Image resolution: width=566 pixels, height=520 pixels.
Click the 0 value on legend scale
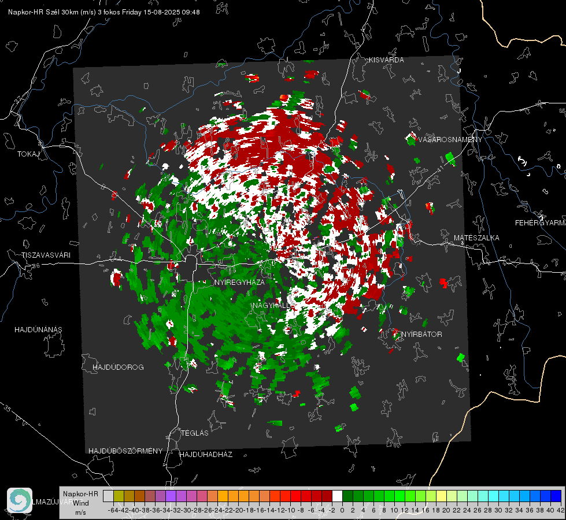pos(342,510)
